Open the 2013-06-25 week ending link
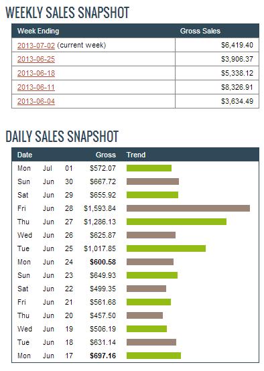Screen dimensions: 264x371 pyautogui.click(x=36, y=59)
